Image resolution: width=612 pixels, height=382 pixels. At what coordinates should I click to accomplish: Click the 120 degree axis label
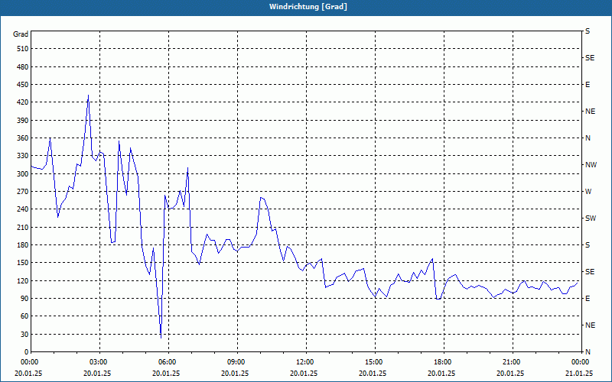[x=23, y=280]
